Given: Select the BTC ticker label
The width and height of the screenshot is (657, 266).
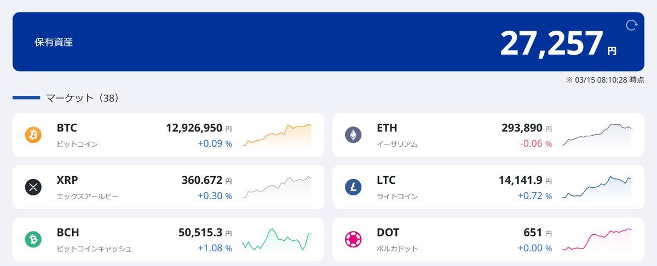Looking at the screenshot, I should coord(67,128).
